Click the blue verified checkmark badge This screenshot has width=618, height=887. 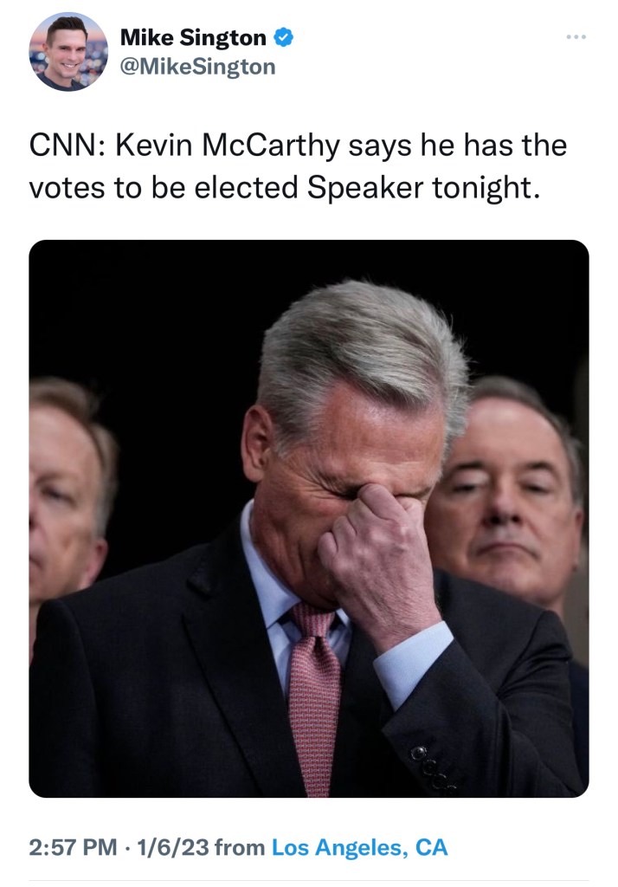[283, 37]
